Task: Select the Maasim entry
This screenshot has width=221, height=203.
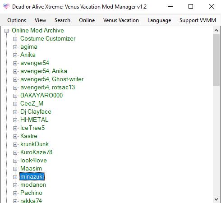Action: coord(31,169)
